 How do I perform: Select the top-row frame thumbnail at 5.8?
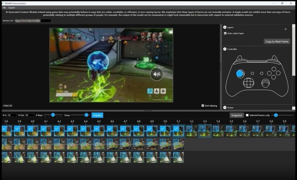pos(271,131)
